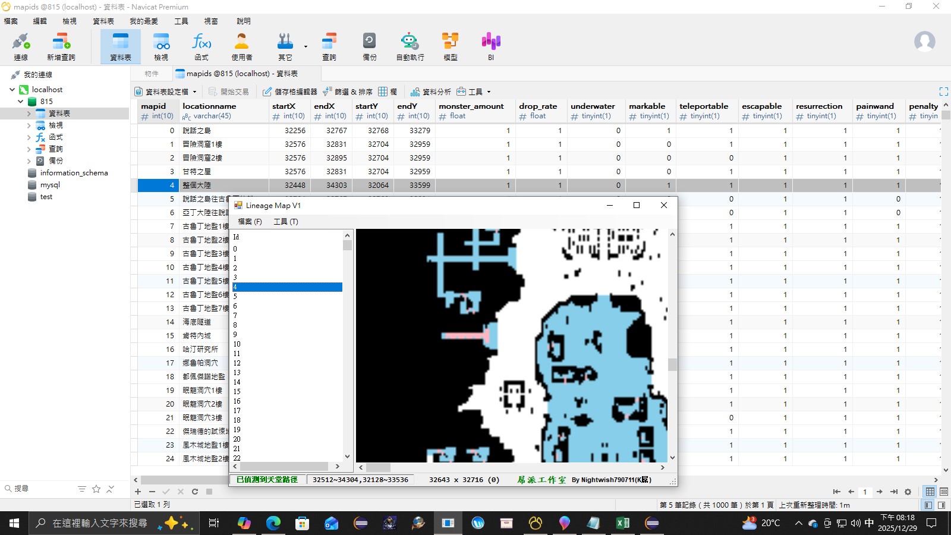Open 新增查詢 new query tool

[x=61, y=47]
